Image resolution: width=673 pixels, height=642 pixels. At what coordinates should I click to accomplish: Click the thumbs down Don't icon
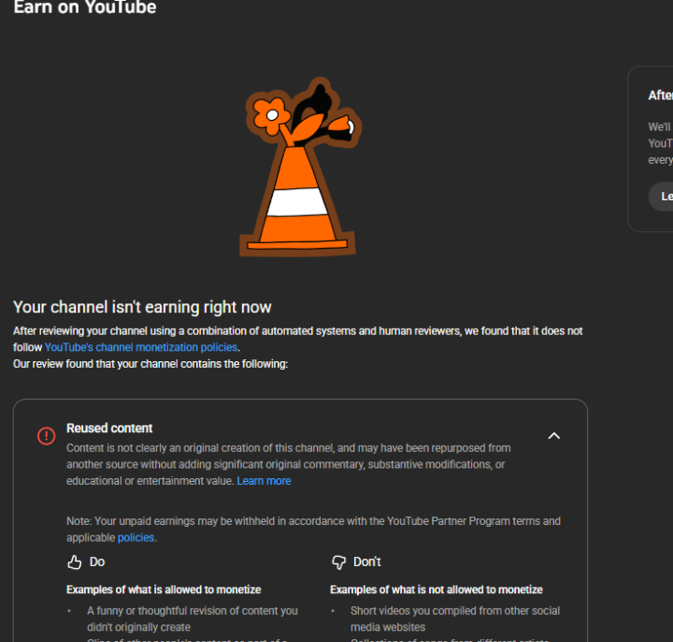pyautogui.click(x=338, y=562)
